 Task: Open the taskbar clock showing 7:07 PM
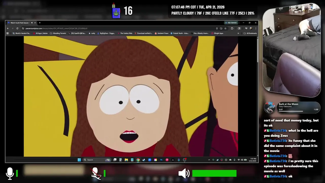pyautogui.click(x=253, y=160)
